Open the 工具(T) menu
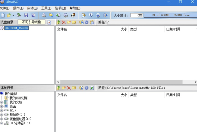 (x=46, y=8)
